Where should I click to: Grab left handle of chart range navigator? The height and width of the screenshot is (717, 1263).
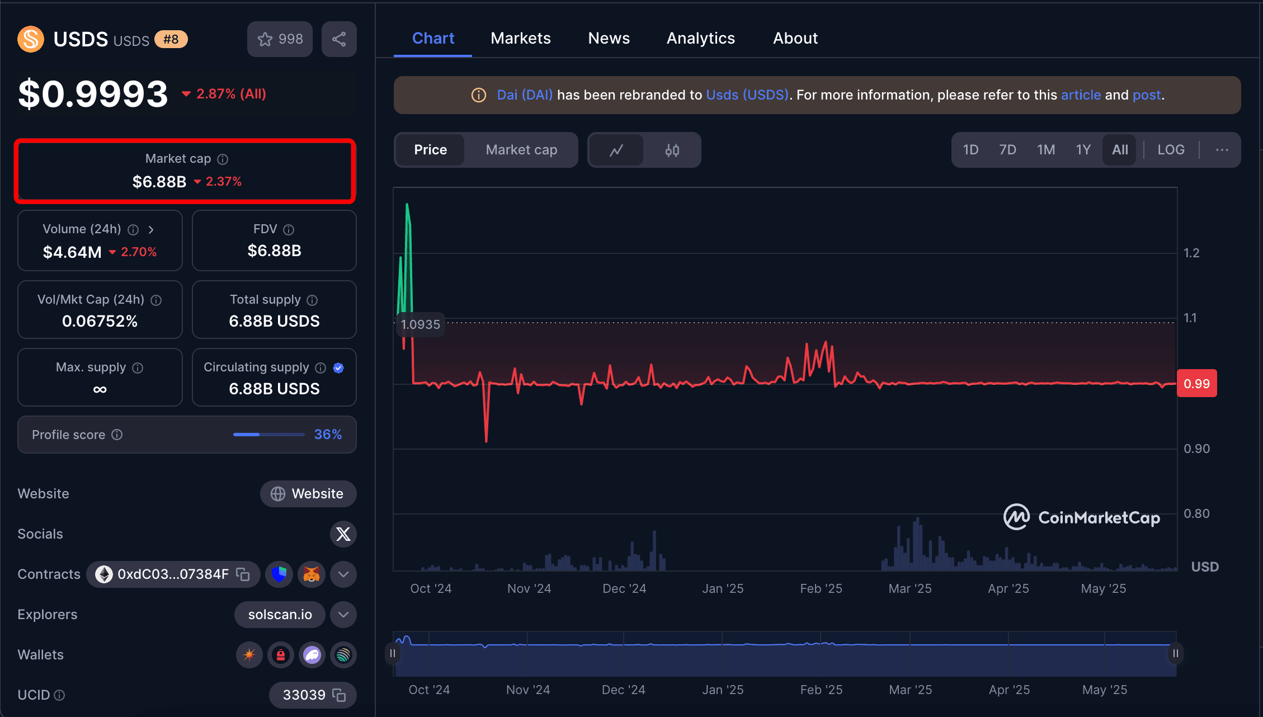pyautogui.click(x=393, y=653)
